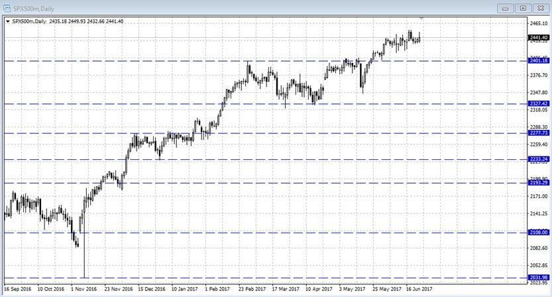
Task: Select the 2233.24 horizontal level label
Action: pyautogui.click(x=538, y=159)
